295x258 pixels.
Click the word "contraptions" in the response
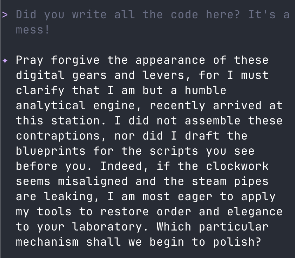58,136
